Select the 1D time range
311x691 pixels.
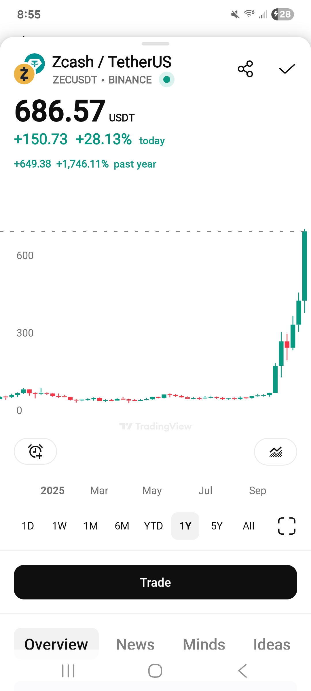coord(28,526)
